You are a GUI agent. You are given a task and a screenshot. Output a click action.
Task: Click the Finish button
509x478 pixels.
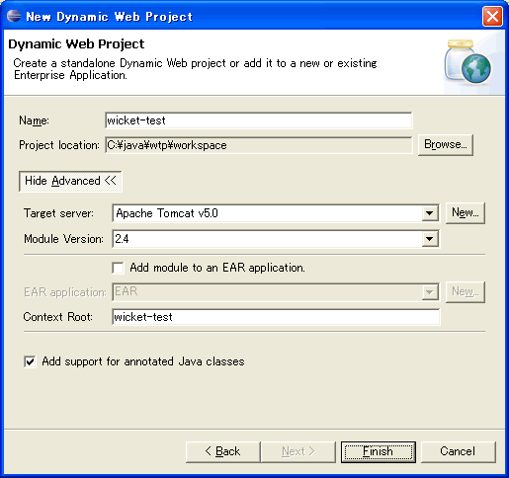[379, 451]
